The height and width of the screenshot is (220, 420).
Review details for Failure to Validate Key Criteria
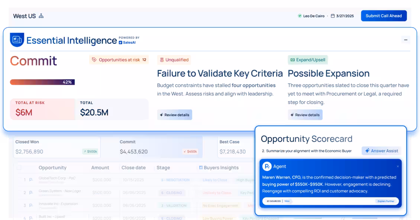(174, 115)
